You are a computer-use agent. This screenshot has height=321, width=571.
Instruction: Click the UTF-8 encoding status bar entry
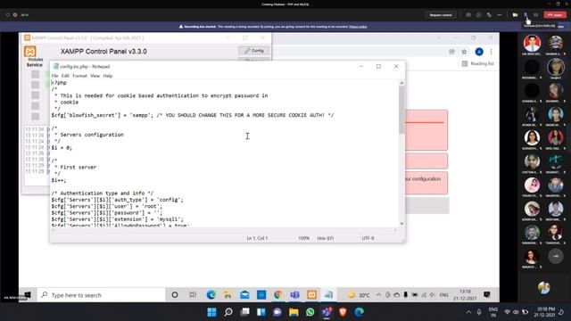368,238
